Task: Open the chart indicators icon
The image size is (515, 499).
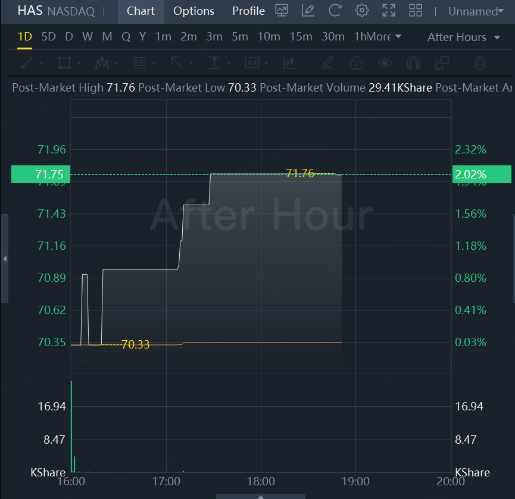Action: point(282,11)
